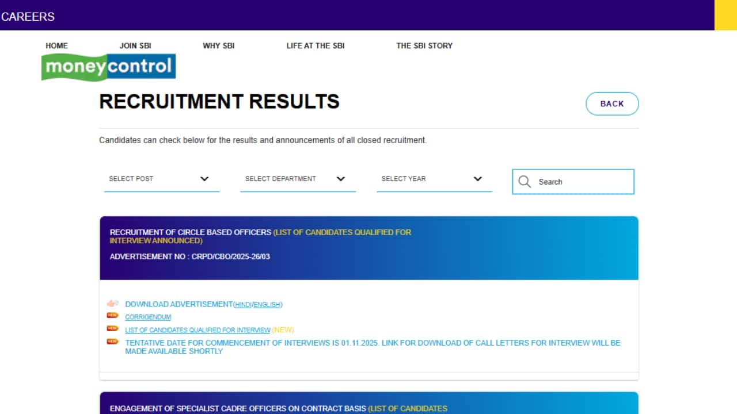Expand the Select Year dropdown

(434, 179)
